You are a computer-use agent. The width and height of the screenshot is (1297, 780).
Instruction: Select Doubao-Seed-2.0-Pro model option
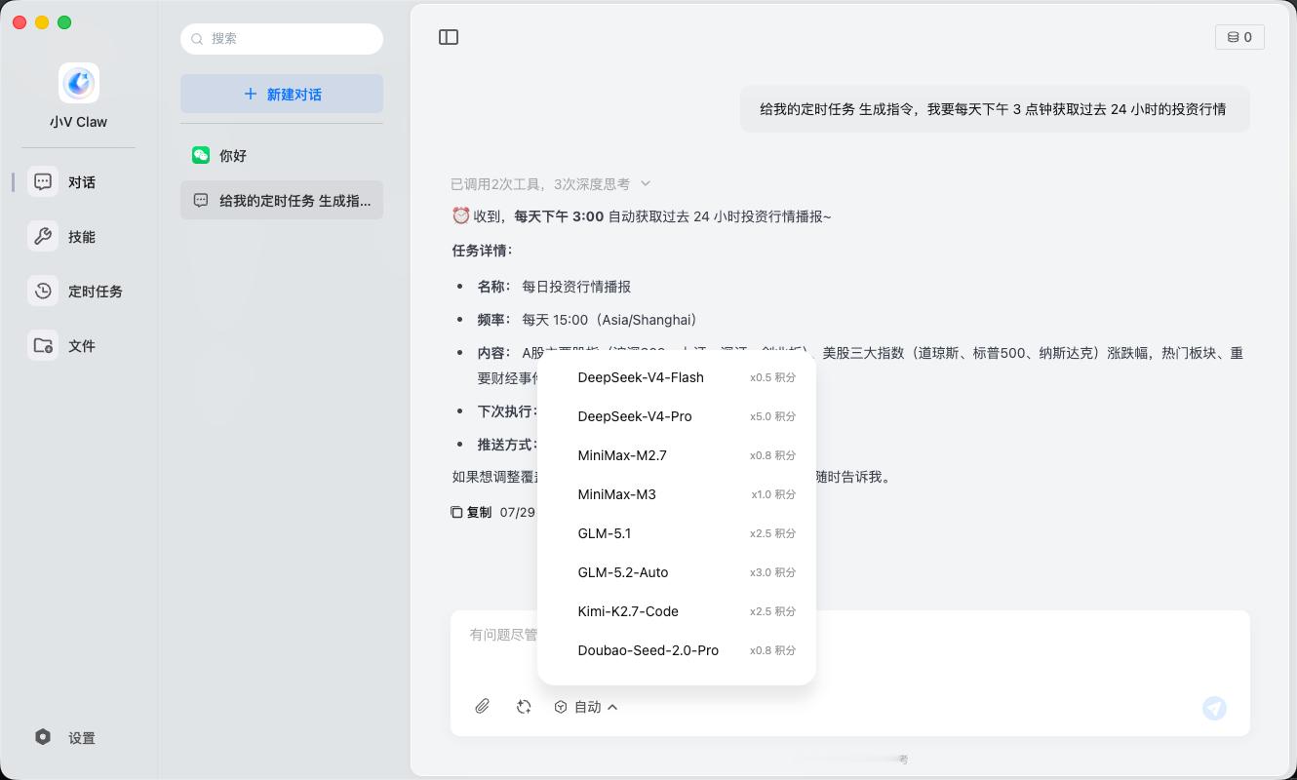677,650
